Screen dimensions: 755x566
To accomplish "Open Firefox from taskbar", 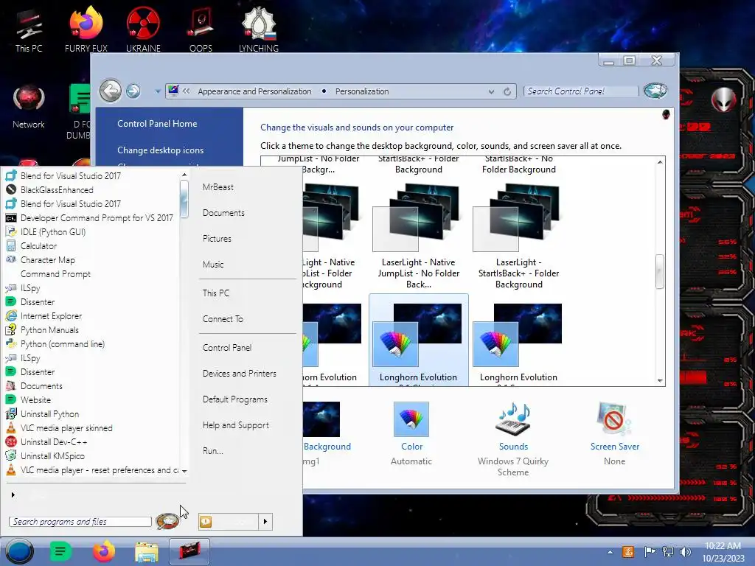I will (x=104, y=551).
